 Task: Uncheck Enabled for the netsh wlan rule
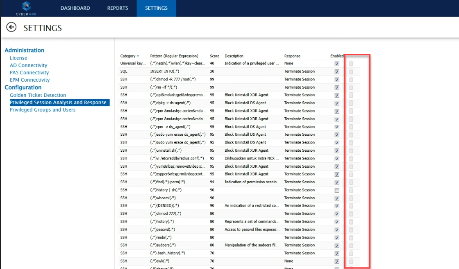pyautogui.click(x=337, y=64)
